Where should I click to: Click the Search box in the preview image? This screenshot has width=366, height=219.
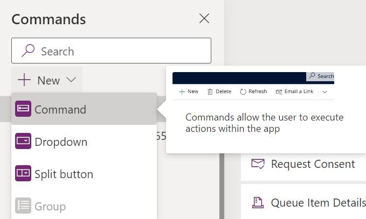pos(321,76)
